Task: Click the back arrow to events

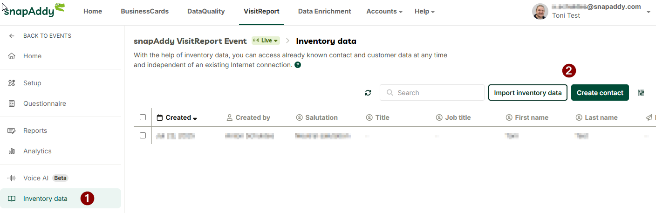Action: pyautogui.click(x=12, y=36)
